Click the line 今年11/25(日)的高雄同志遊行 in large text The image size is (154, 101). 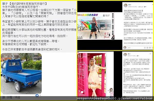pyautogui.click(x=21, y=7)
